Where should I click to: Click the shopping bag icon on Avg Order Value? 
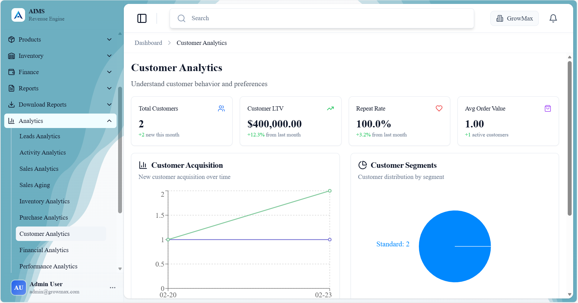[x=548, y=108]
